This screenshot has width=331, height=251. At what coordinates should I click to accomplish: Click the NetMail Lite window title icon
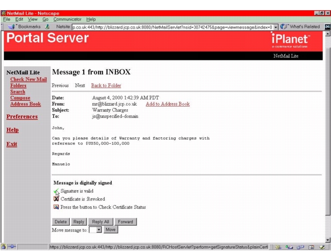(x=4, y=13)
